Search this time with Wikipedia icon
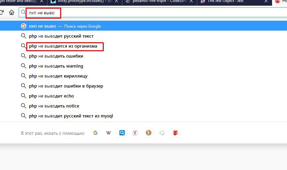The height and width of the screenshot is (170, 287). coord(109,133)
